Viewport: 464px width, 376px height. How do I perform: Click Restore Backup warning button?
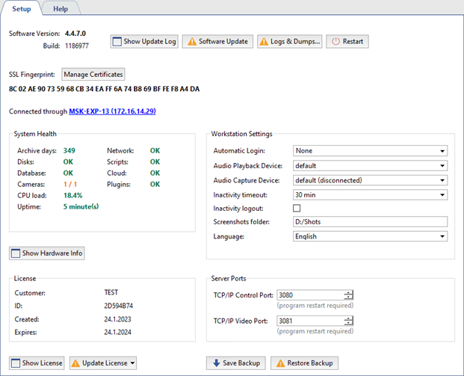(x=304, y=363)
